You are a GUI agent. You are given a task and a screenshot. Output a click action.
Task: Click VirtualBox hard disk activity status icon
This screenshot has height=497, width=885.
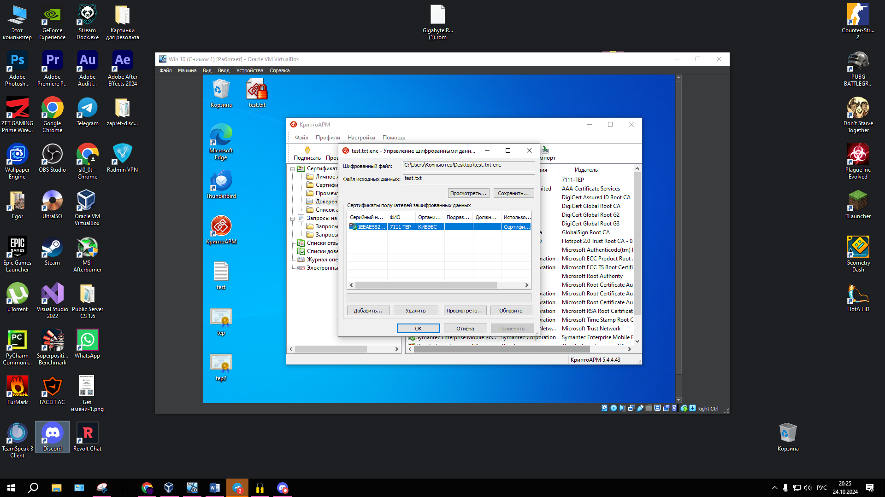pos(604,408)
